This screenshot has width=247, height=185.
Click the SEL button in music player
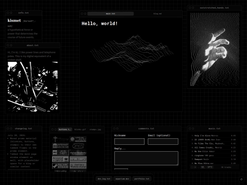203,167
